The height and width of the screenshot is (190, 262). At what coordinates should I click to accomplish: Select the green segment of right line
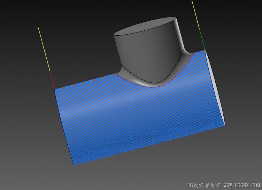point(202,40)
